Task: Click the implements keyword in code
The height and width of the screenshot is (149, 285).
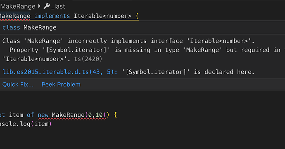Action: pyautogui.click(x=52, y=16)
